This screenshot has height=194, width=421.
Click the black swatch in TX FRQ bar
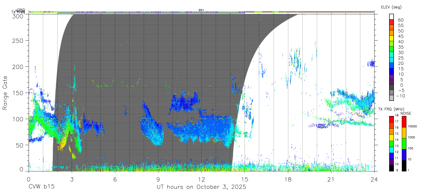[x=391, y=167]
